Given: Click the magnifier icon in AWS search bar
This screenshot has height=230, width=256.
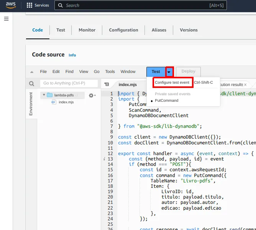Looking at the screenshot, I should click(x=61, y=5).
